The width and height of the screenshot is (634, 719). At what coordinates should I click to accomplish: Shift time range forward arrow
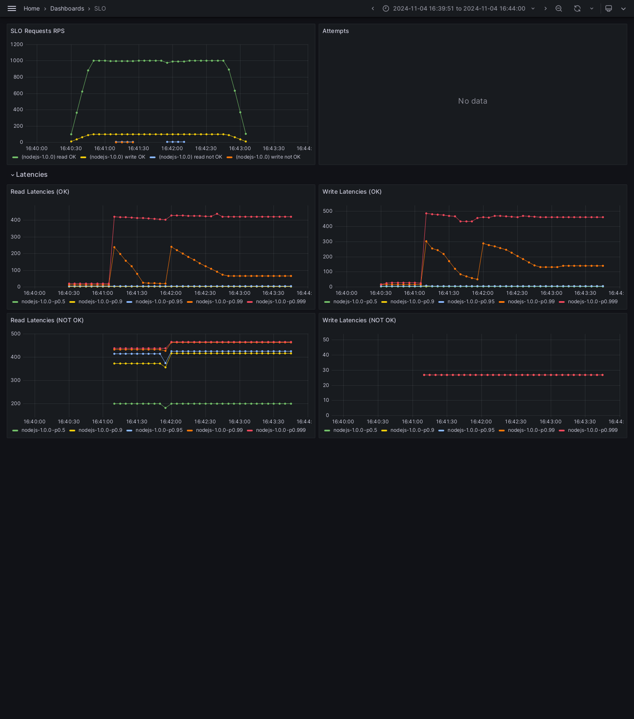pos(546,8)
